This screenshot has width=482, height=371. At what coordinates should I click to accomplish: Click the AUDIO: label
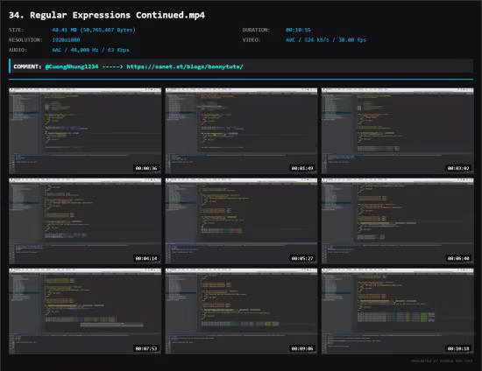tap(18, 50)
